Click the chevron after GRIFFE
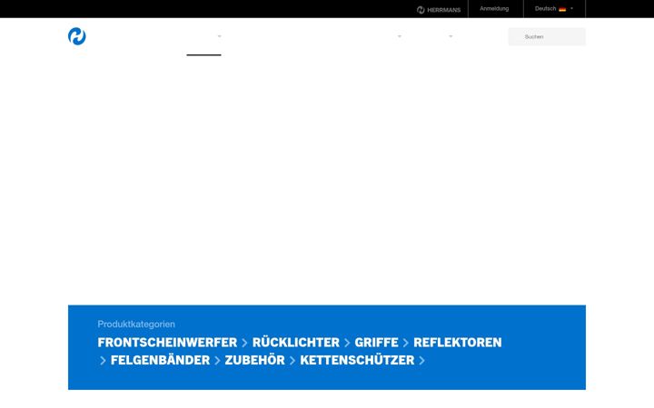 click(406, 343)
